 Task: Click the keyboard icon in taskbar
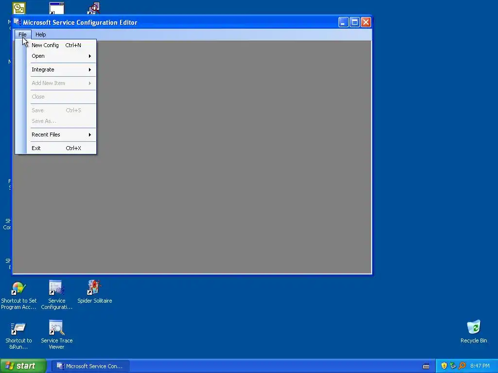(426, 366)
